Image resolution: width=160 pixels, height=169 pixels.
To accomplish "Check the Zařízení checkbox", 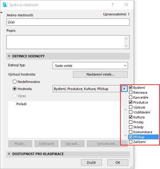I will point(130,142).
